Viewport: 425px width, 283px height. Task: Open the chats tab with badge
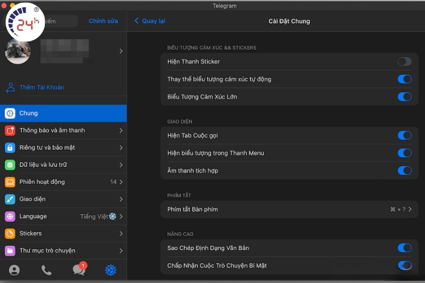coord(79,269)
